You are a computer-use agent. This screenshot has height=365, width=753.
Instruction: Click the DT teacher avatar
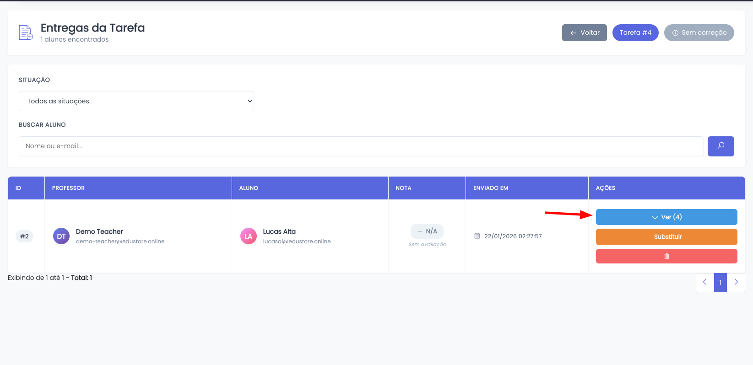tap(61, 236)
